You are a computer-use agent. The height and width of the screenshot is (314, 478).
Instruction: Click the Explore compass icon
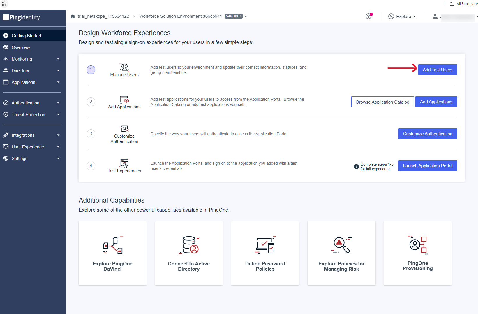(391, 16)
